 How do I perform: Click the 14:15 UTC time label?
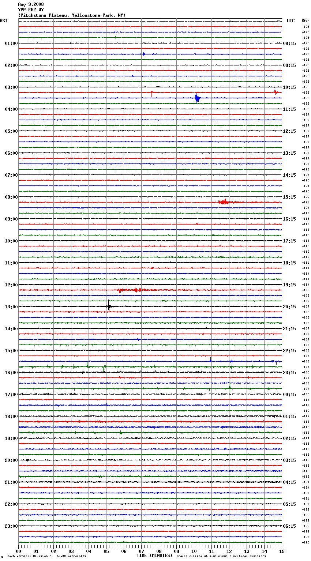(289, 175)
